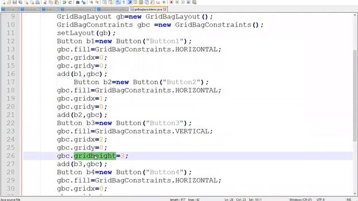Cut the selection using the scissors icon
Image resolution: width=358 pixels, height=201 pixels.
pyautogui.click(x=45, y=2)
